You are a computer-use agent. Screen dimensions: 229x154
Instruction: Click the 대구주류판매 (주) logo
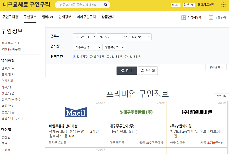[136, 112]
